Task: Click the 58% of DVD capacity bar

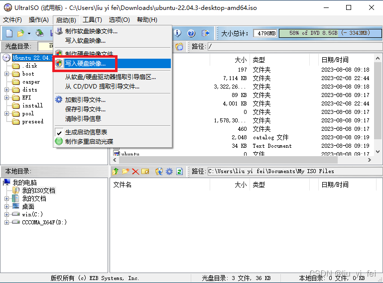Action: pyautogui.click(x=330, y=33)
